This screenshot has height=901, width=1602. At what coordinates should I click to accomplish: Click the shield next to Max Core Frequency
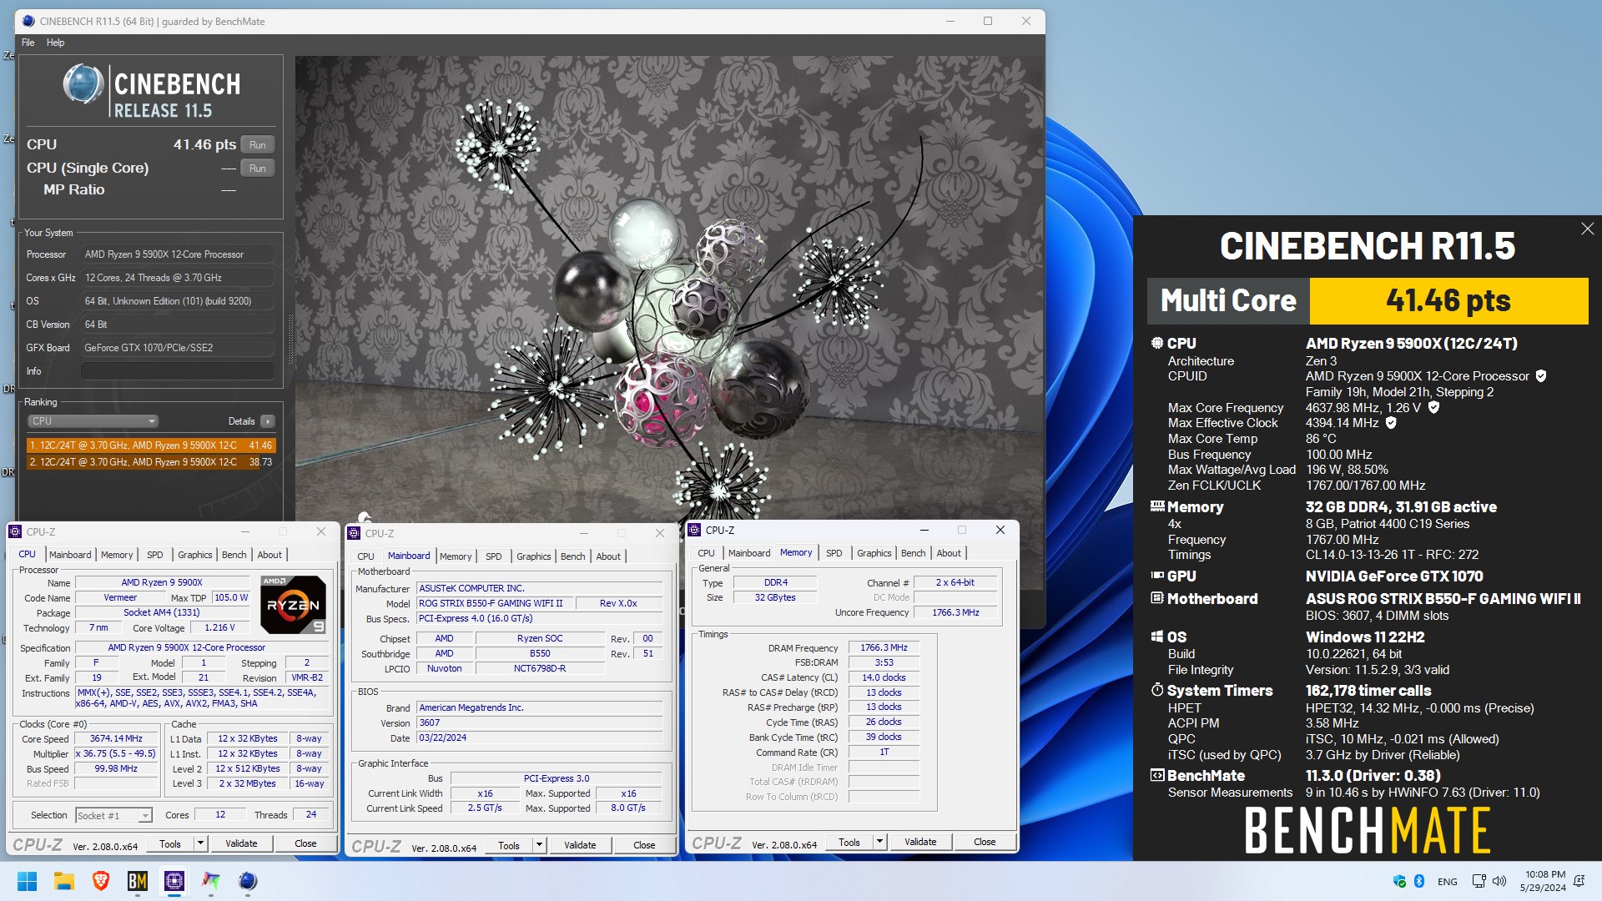(1433, 408)
